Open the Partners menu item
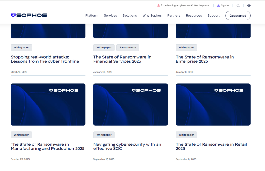This screenshot has height=171, width=265. [174, 16]
